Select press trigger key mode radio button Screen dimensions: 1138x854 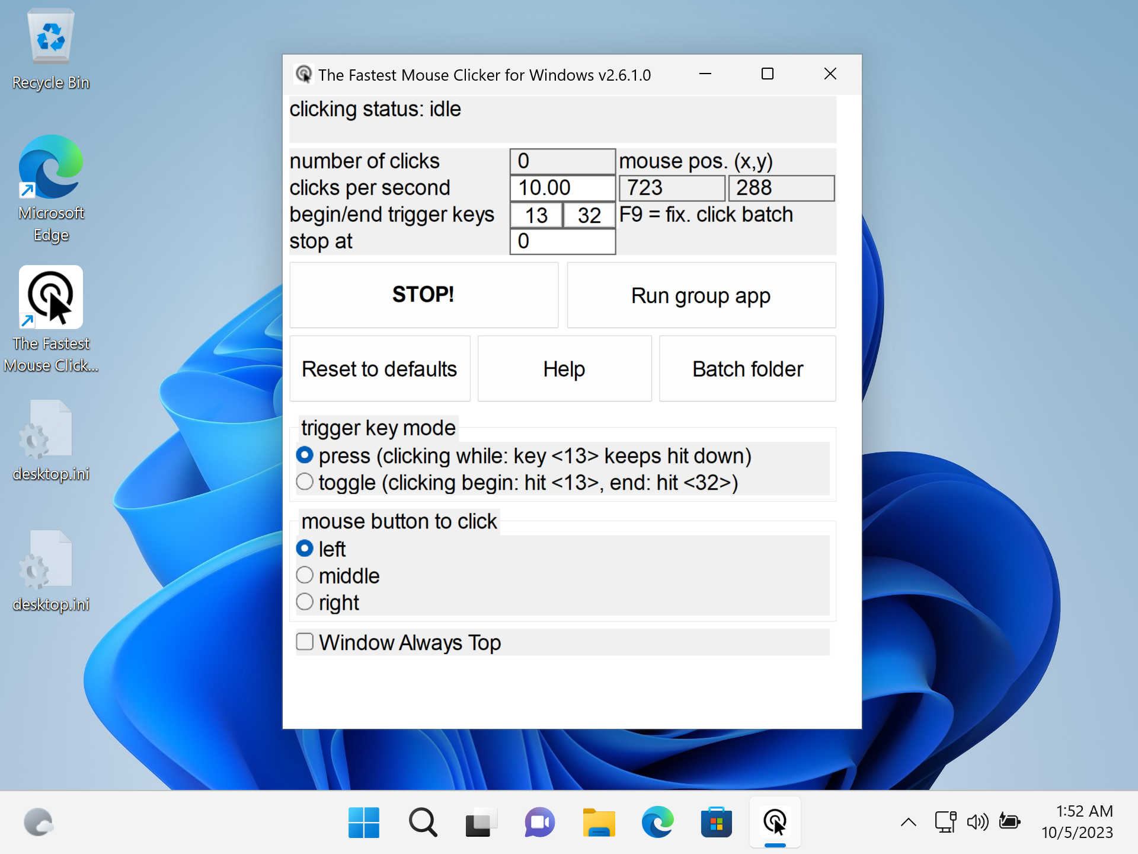(306, 457)
